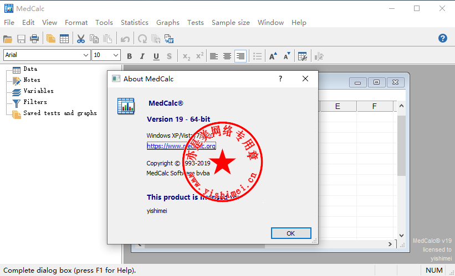Open the Help menu
455x276 pixels.
[x=299, y=23]
